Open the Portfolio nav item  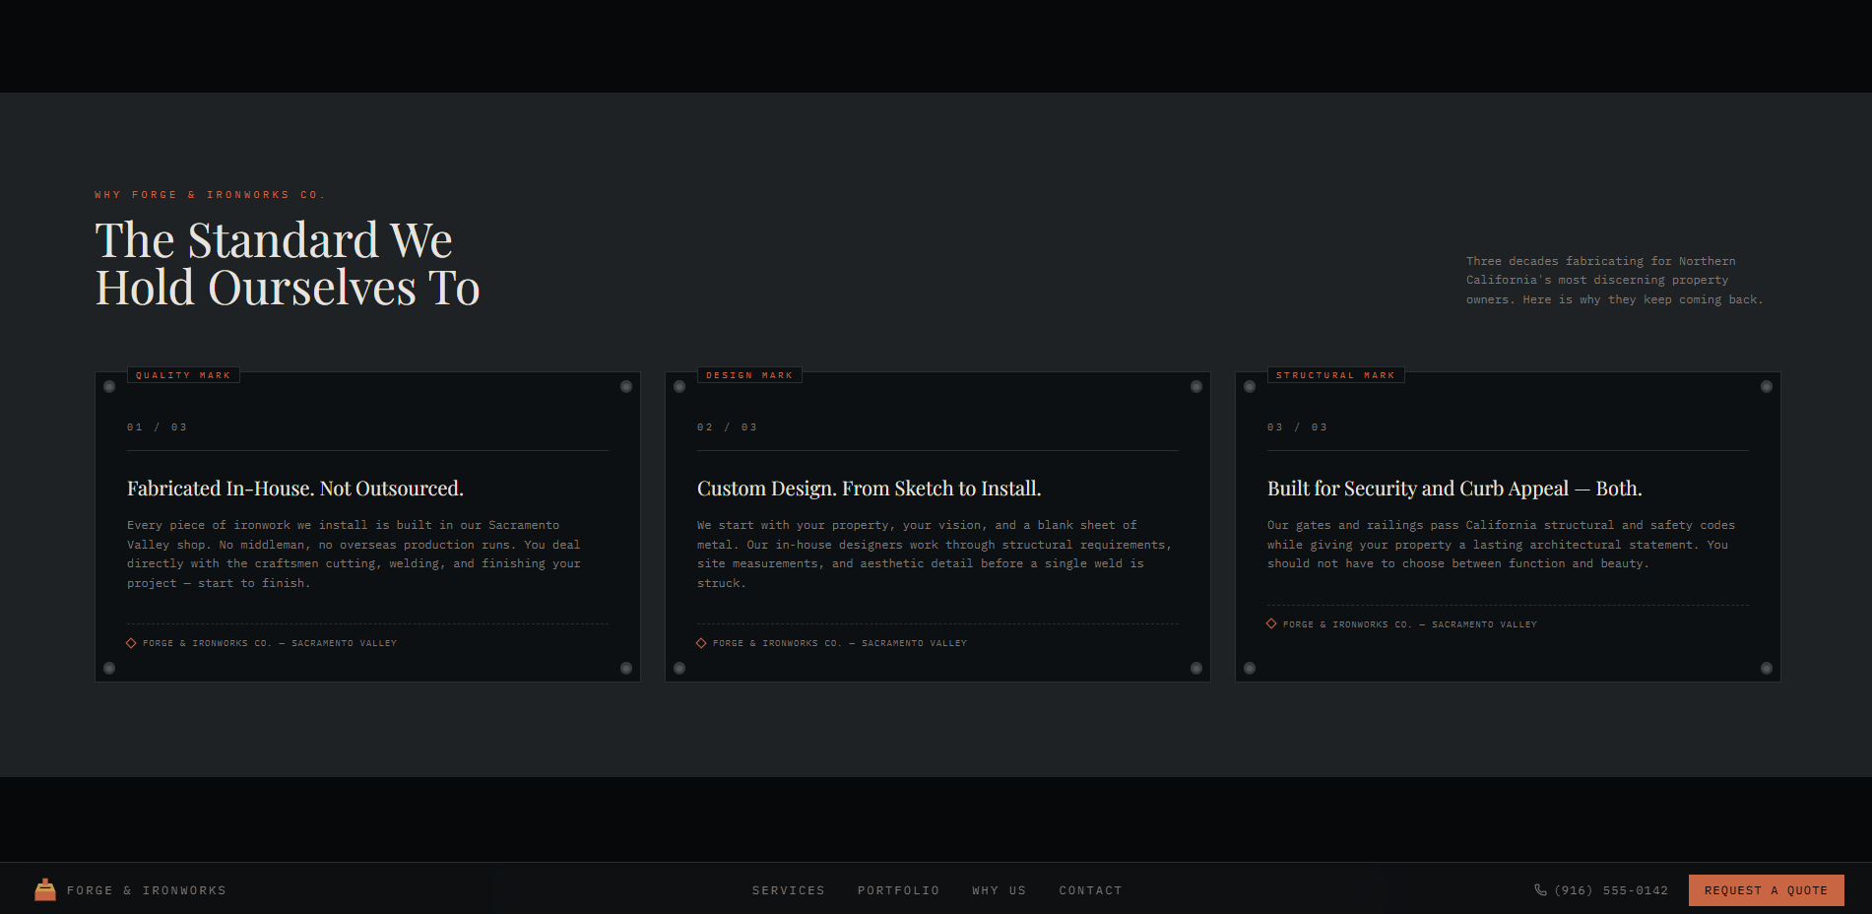click(x=898, y=890)
